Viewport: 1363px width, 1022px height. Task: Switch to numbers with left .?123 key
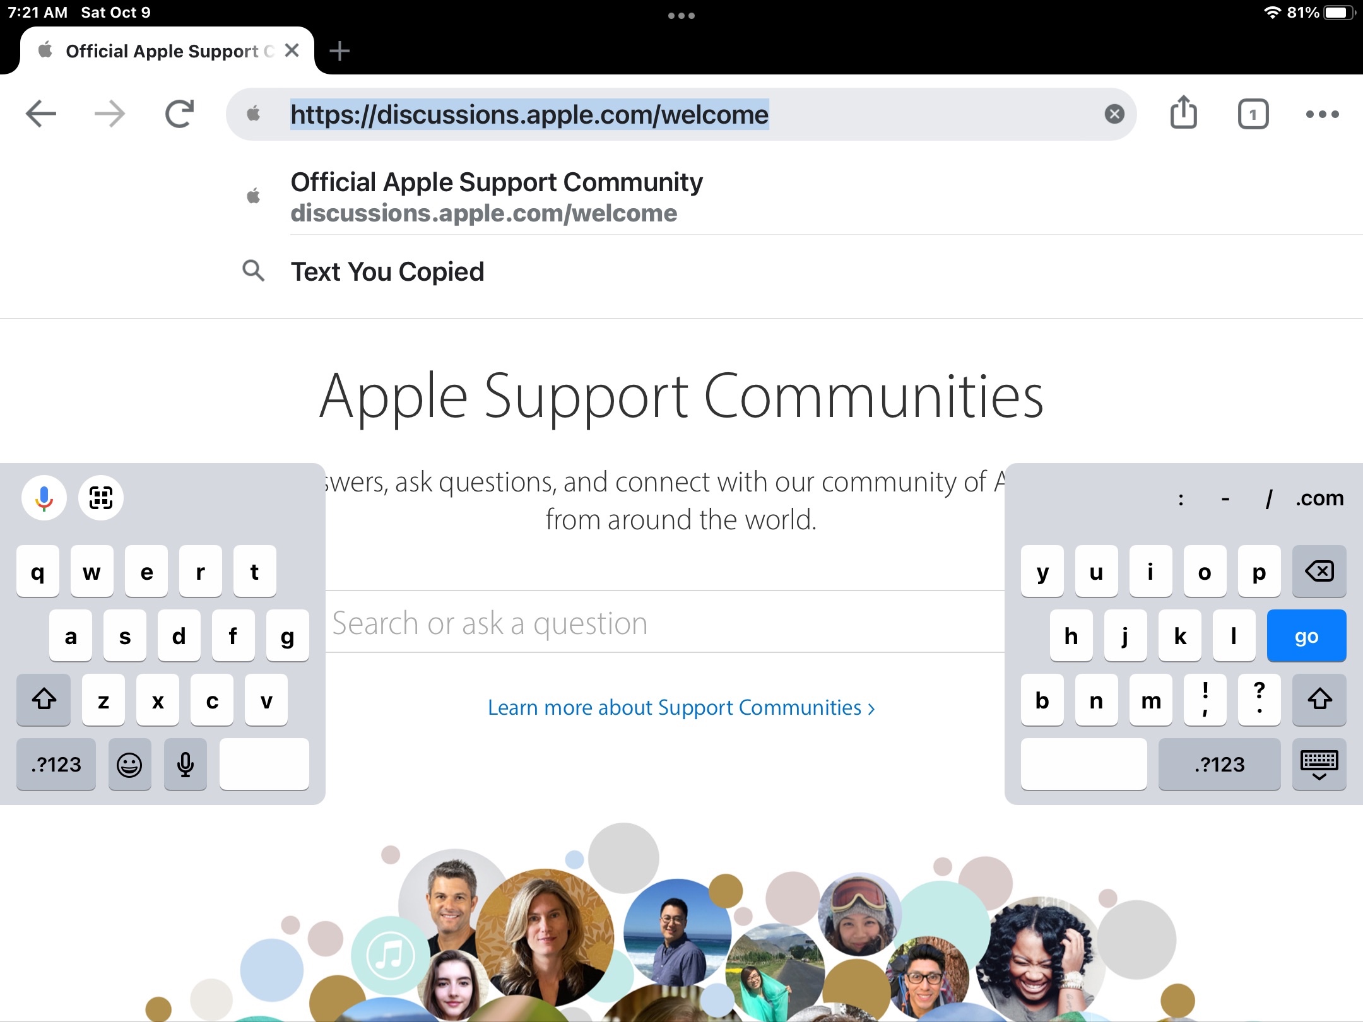56,765
